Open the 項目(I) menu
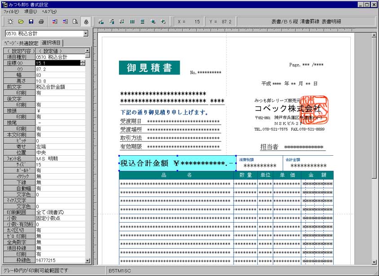Screen dimensions: 379x276 31,11
